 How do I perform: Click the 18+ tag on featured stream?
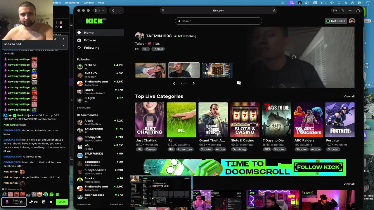coord(146,49)
